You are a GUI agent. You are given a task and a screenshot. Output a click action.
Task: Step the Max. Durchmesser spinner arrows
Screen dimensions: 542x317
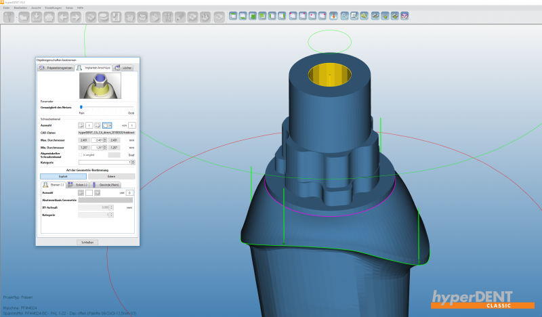(x=105, y=140)
